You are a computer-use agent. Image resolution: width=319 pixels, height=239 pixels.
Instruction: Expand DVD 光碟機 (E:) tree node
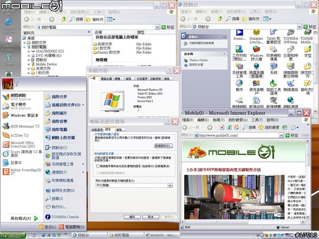[29, 55]
